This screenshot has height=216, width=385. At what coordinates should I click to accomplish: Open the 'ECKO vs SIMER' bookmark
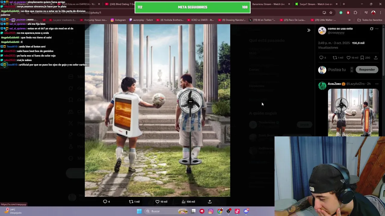[200, 20]
